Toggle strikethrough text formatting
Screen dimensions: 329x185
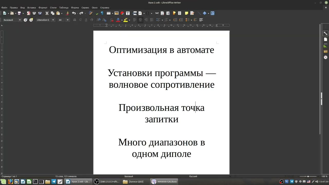(x=92, y=20)
